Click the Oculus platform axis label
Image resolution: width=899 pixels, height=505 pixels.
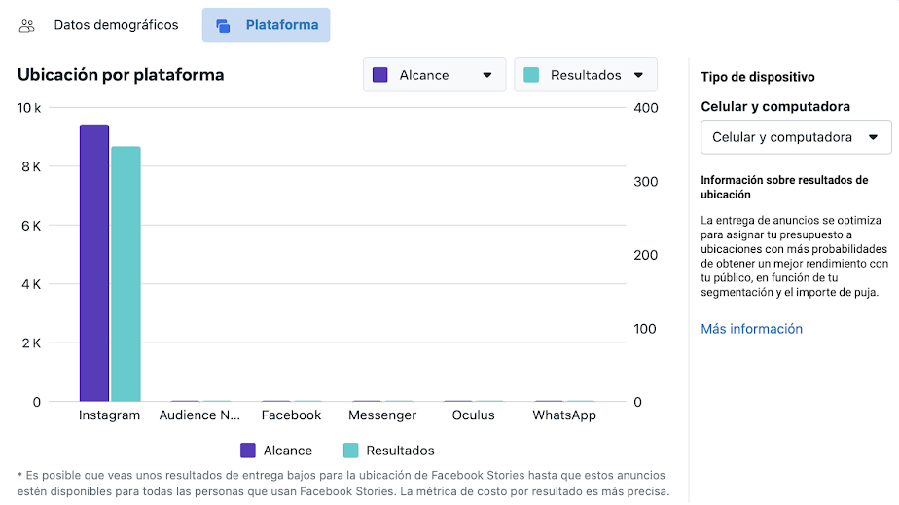[473, 415]
